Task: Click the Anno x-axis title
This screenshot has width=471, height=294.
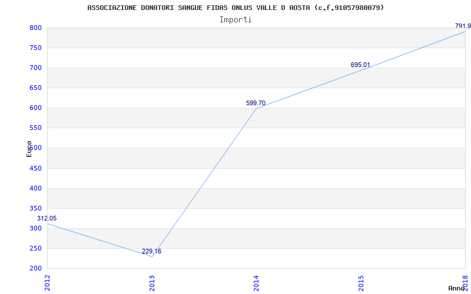Action: coord(456,288)
